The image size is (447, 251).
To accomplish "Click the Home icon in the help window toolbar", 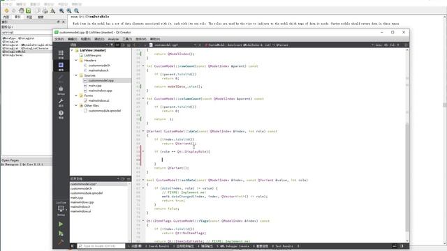I will pos(22,10).
